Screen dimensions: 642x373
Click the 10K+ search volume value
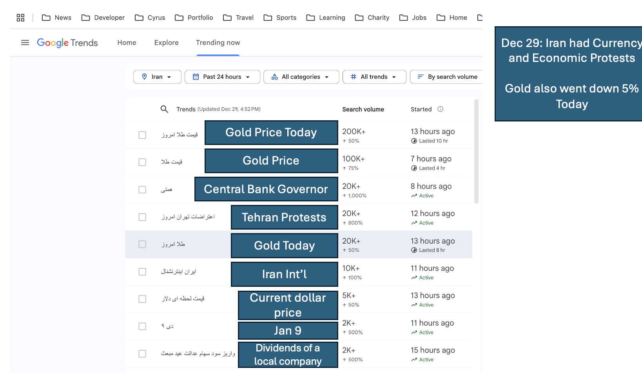(x=351, y=268)
